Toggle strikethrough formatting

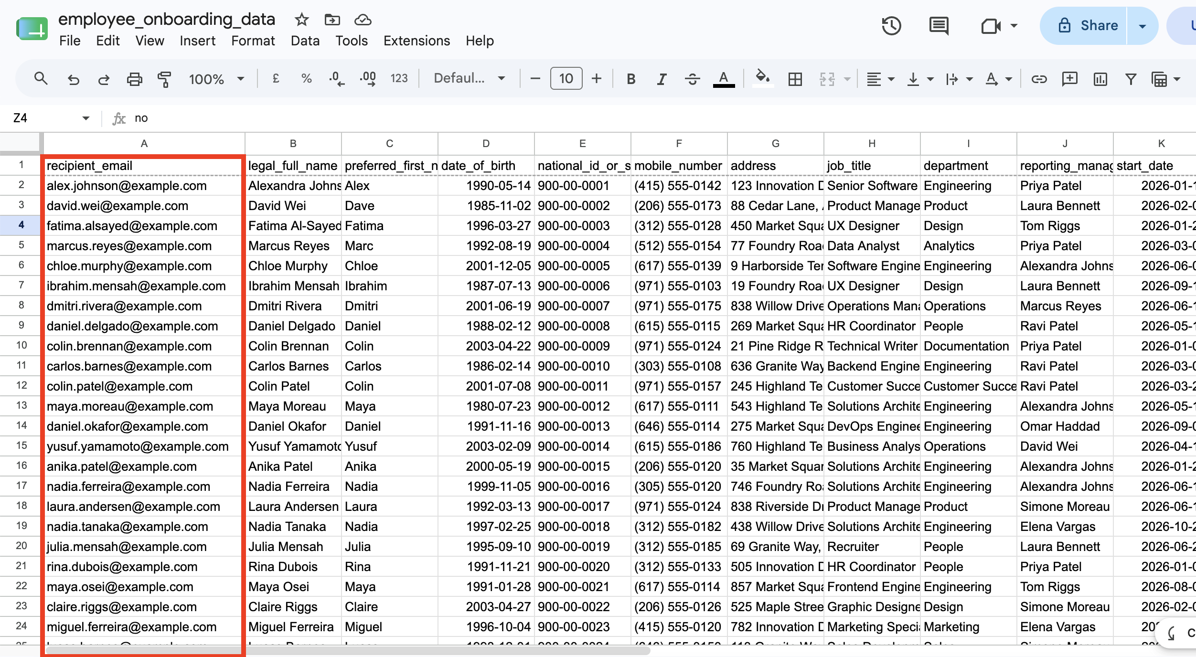tap(692, 79)
